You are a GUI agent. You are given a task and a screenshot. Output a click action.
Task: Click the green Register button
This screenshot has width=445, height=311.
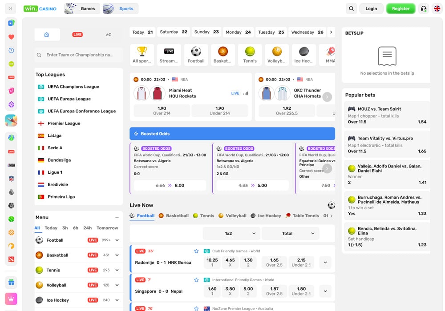tap(400, 8)
